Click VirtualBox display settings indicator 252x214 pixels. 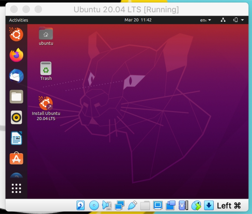coord(158,205)
